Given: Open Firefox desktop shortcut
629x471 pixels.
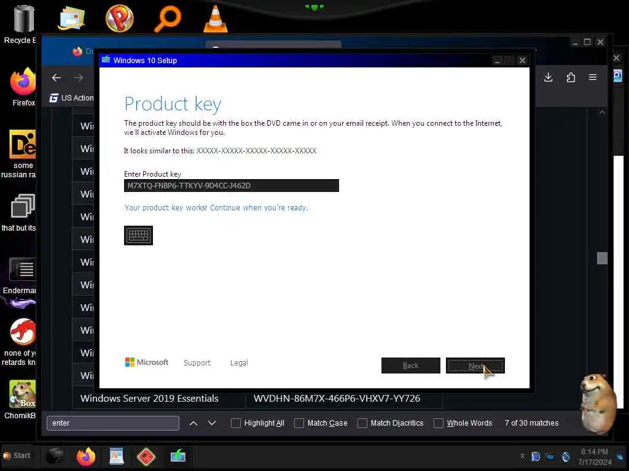Looking at the screenshot, I should pyautogui.click(x=23, y=87).
